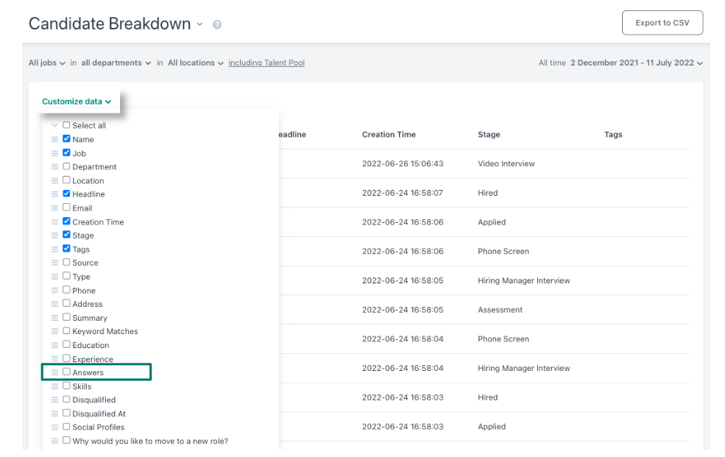This screenshot has height=457, width=725.
Task: Tick the Select all checkbox
Action: pos(66,125)
